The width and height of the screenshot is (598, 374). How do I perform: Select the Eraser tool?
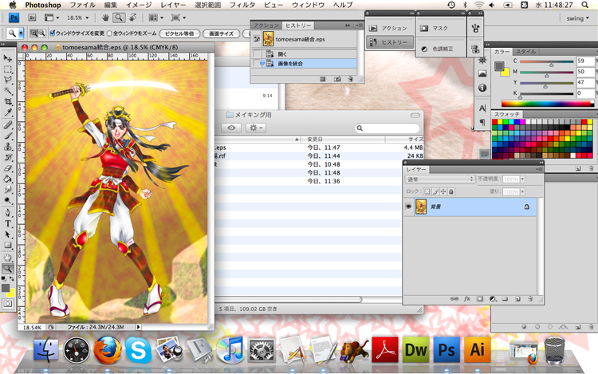click(x=7, y=167)
